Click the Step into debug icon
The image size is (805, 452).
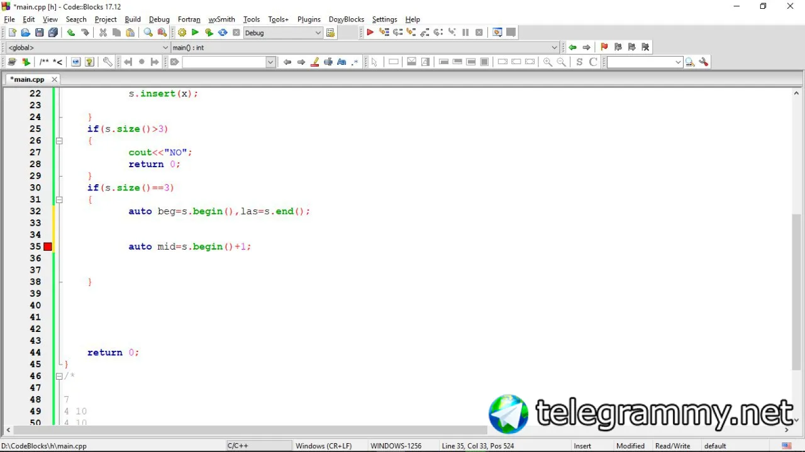[411, 33]
